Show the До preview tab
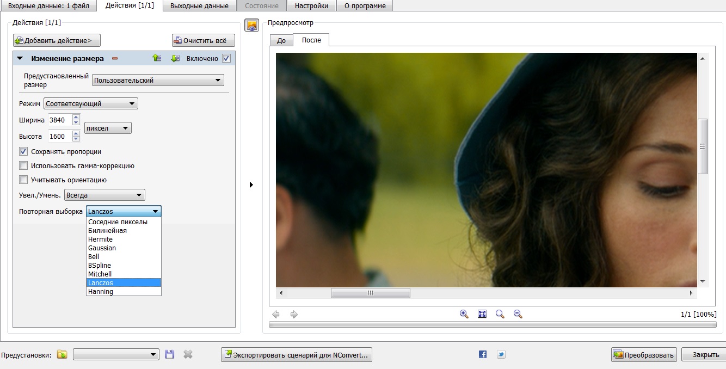The width and height of the screenshot is (726, 369). [x=281, y=41]
